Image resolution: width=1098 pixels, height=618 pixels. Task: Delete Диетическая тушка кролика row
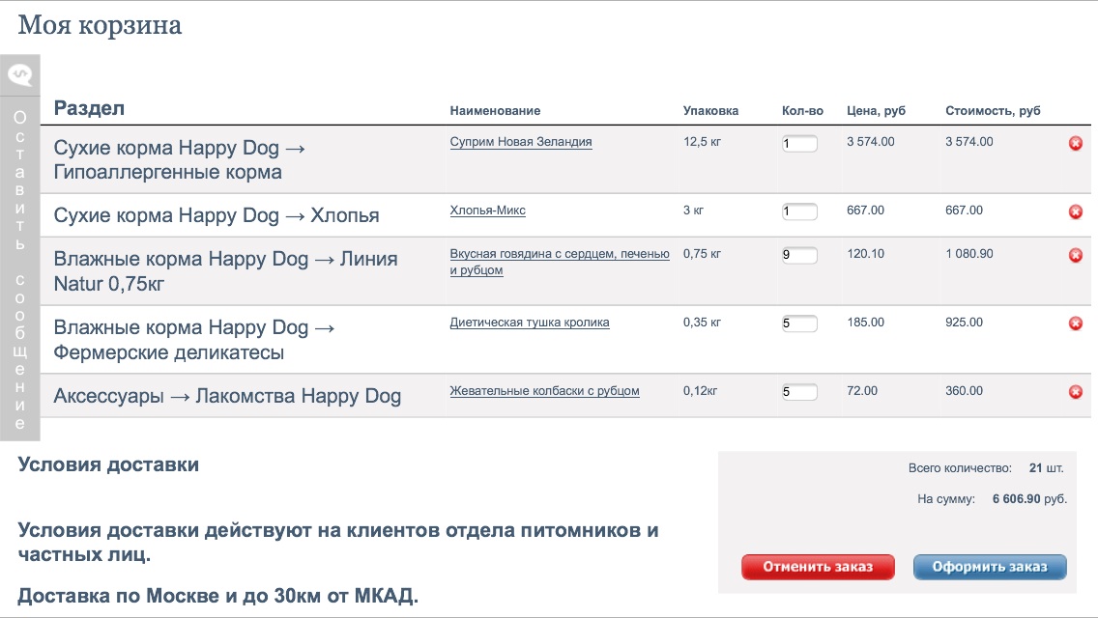[1076, 323]
